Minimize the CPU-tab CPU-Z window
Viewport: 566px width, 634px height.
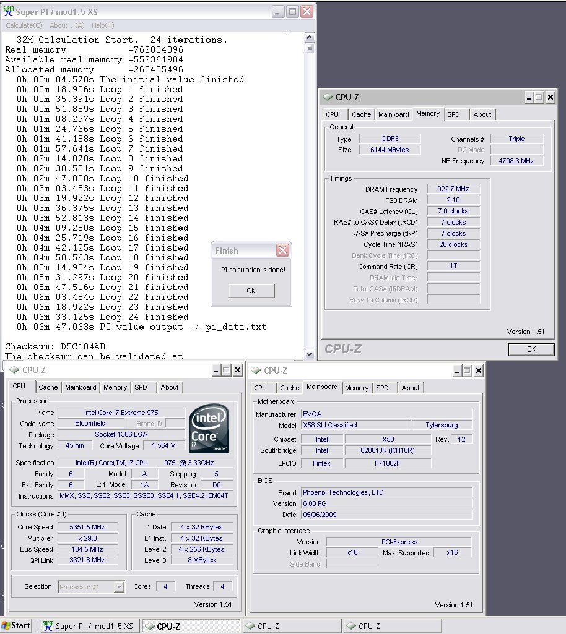click(217, 371)
